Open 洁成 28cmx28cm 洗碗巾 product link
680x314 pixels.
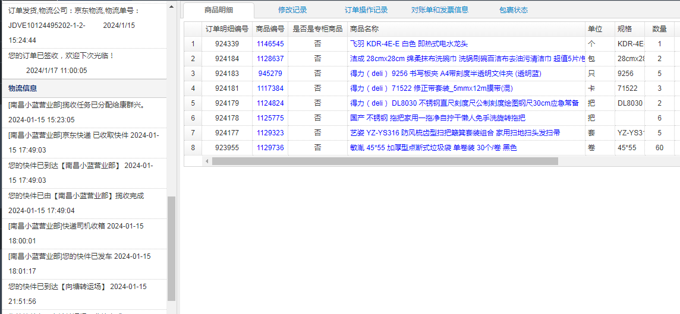click(467, 59)
